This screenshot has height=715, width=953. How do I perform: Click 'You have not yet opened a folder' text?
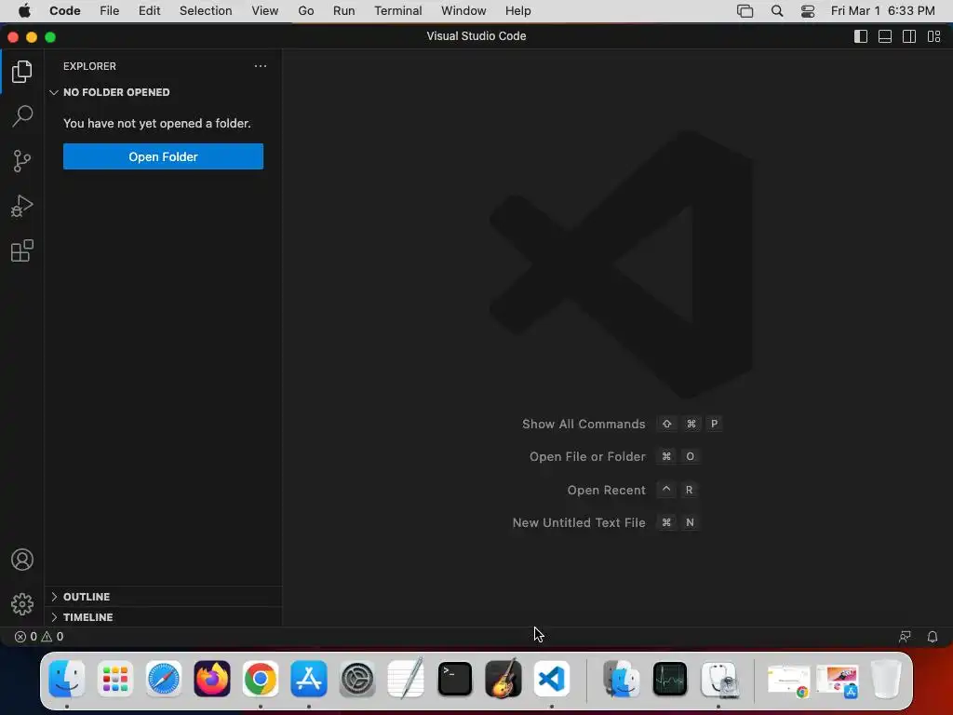(x=156, y=124)
